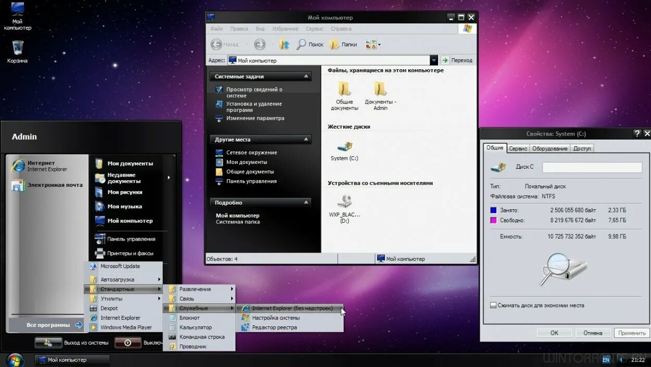This screenshot has width=651, height=367.
Task: Click the clock showing 21:22
Action: 638,360
